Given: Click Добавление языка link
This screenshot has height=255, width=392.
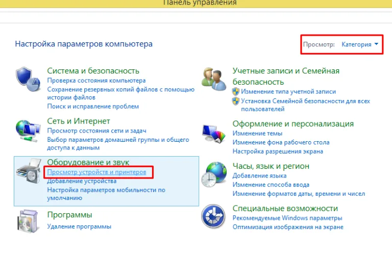Looking at the screenshot, I should pos(259,176).
